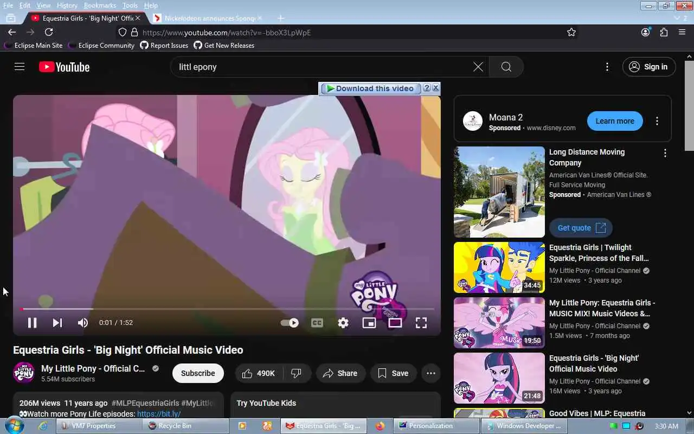Mute the video volume
The image size is (694, 434).
click(82, 323)
